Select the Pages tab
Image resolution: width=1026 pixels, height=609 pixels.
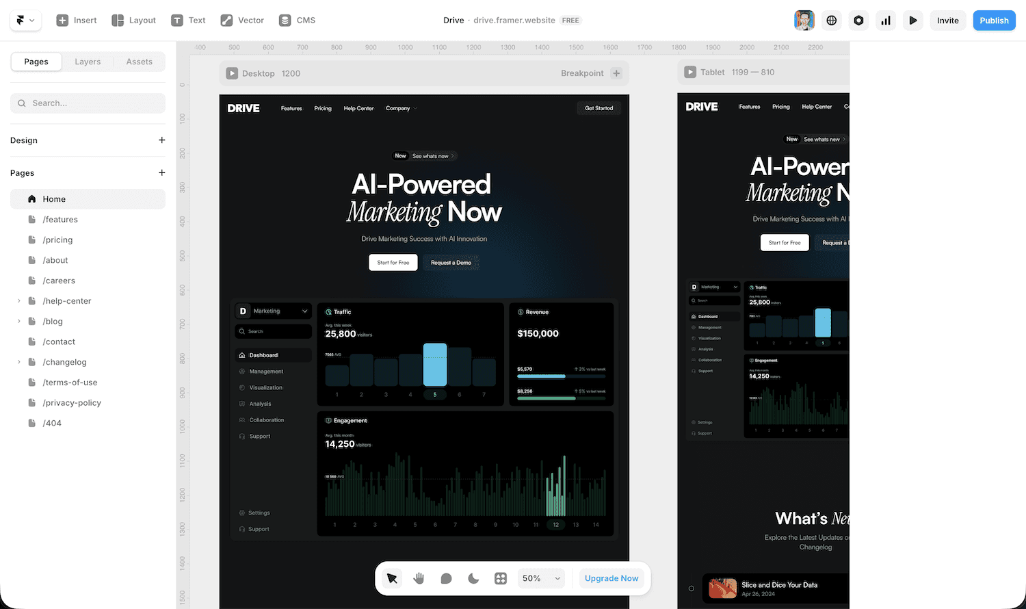click(x=36, y=62)
